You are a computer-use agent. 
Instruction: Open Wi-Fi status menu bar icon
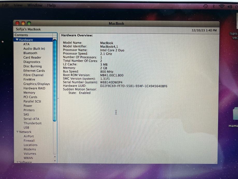222,6
